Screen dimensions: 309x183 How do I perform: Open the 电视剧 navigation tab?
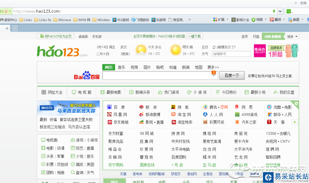[x=81, y=92]
